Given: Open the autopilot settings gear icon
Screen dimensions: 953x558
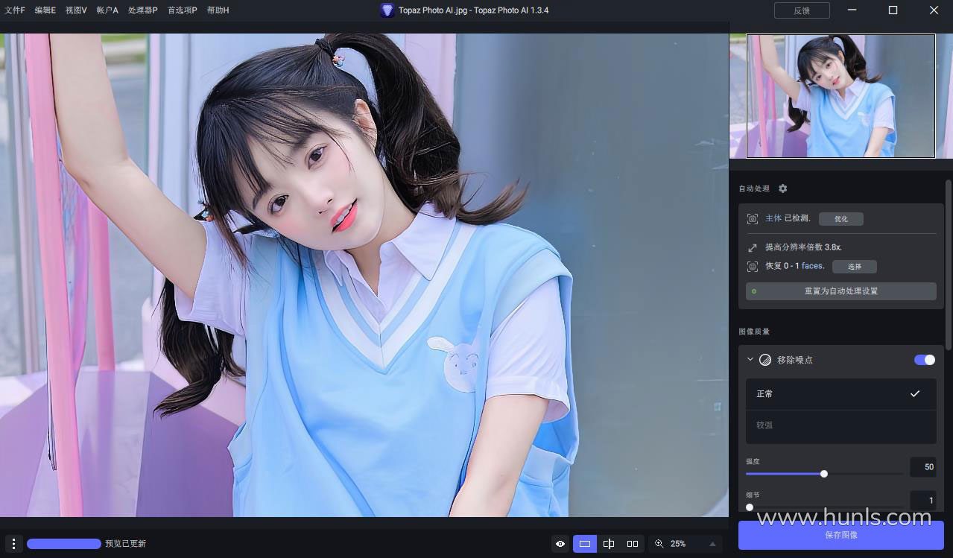Looking at the screenshot, I should point(782,188).
